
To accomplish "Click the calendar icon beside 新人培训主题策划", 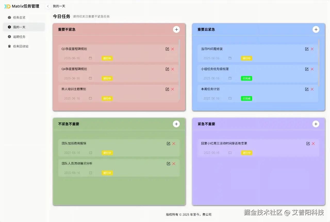I will 90,98.
